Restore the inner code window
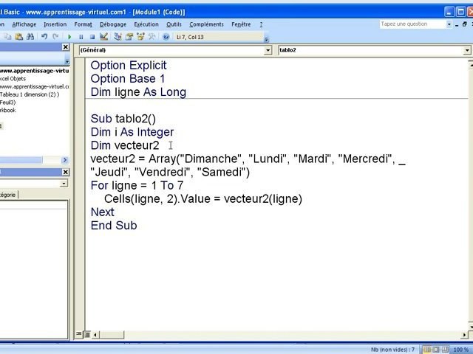This screenshot has width=473, height=354. tap(465, 24)
